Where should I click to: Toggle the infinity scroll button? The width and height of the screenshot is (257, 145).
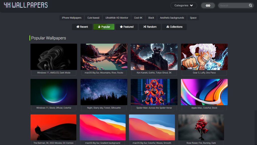pyautogui.click(x=208, y=6)
